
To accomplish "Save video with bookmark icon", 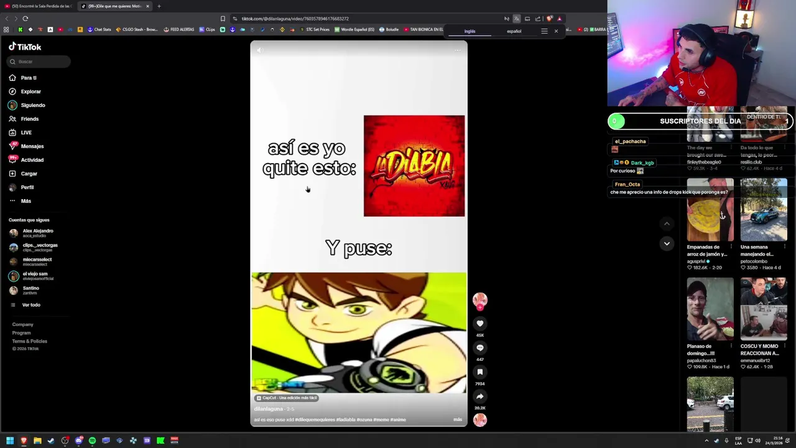I will tap(479, 372).
